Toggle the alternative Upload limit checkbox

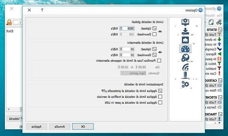coord(154,49)
